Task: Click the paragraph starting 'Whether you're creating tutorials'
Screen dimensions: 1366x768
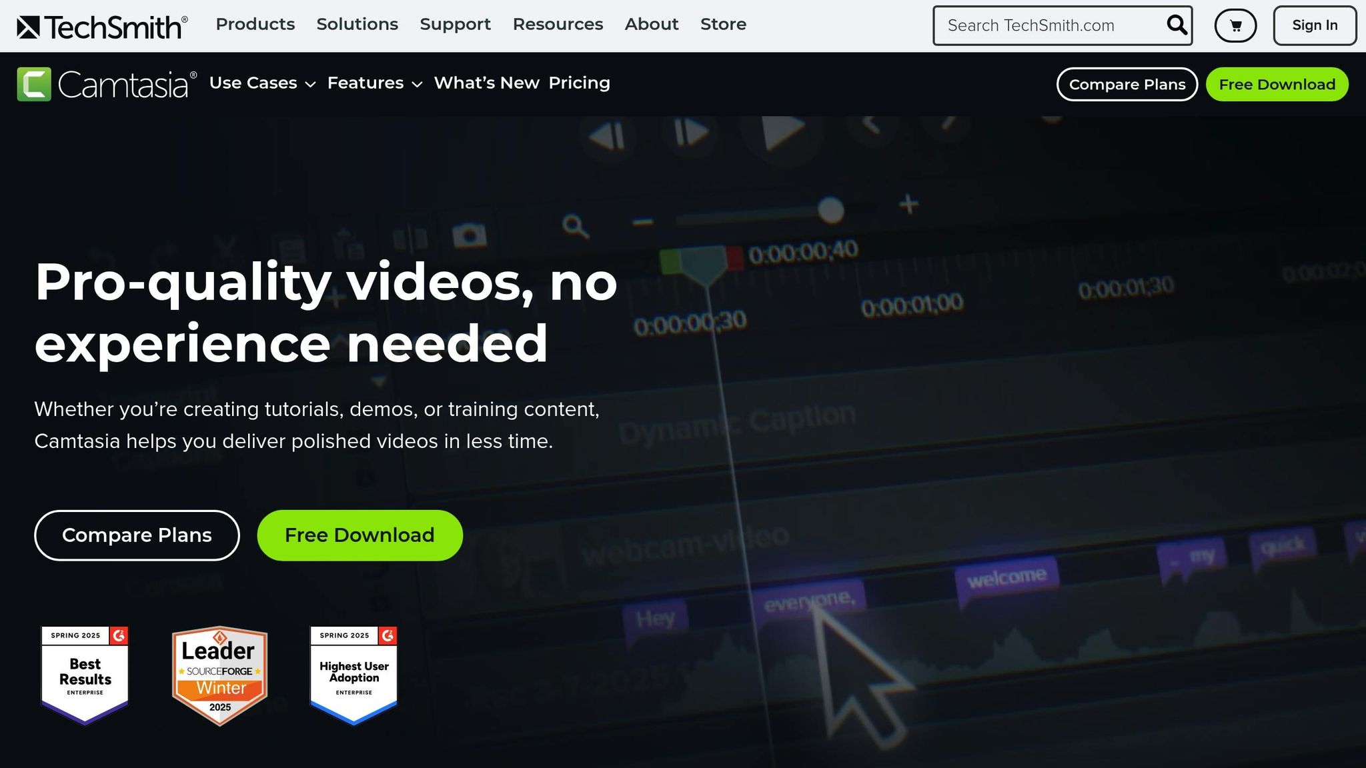Action: 317,425
